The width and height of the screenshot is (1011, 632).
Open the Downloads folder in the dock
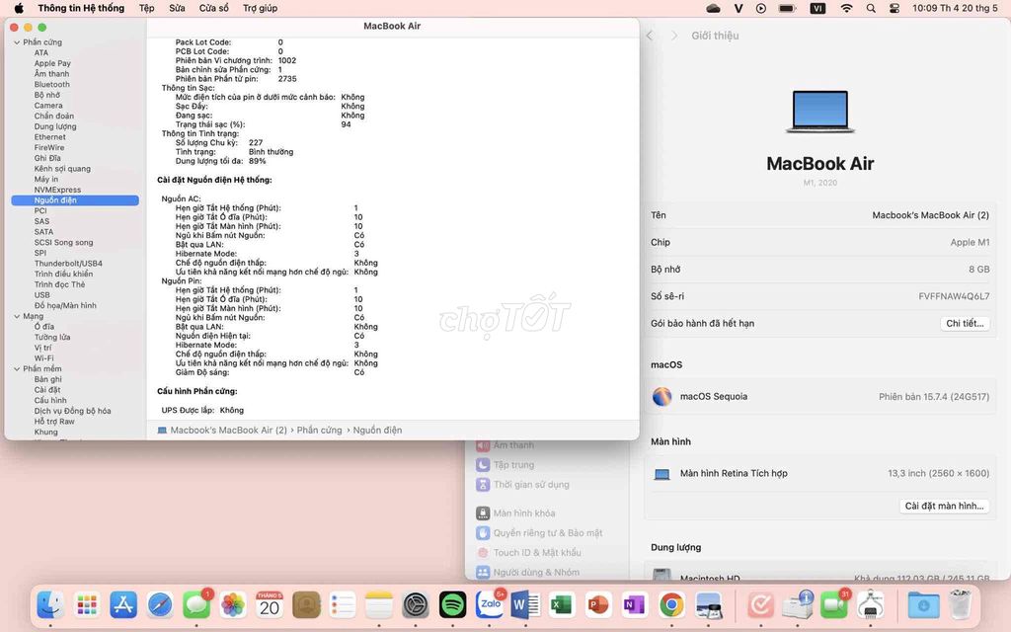[923, 605]
